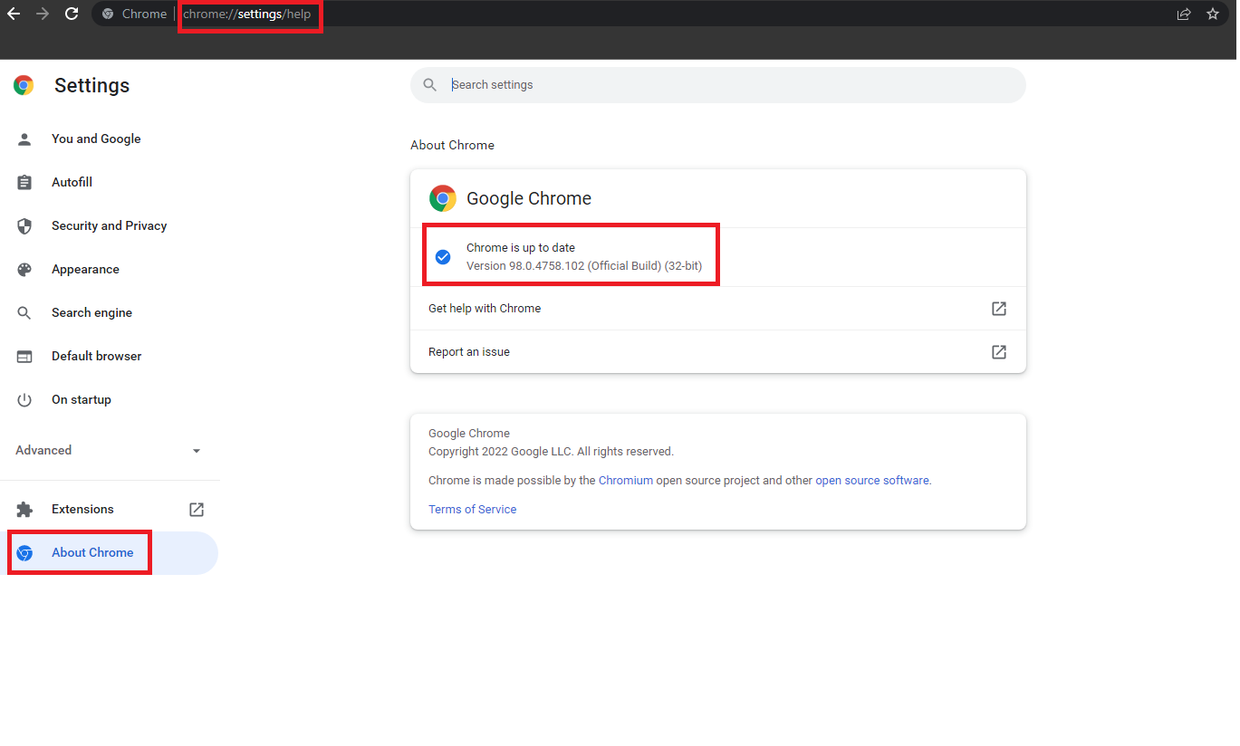Go back using the browser back arrow
Image resolution: width=1240 pixels, height=746 pixels.
click(14, 14)
